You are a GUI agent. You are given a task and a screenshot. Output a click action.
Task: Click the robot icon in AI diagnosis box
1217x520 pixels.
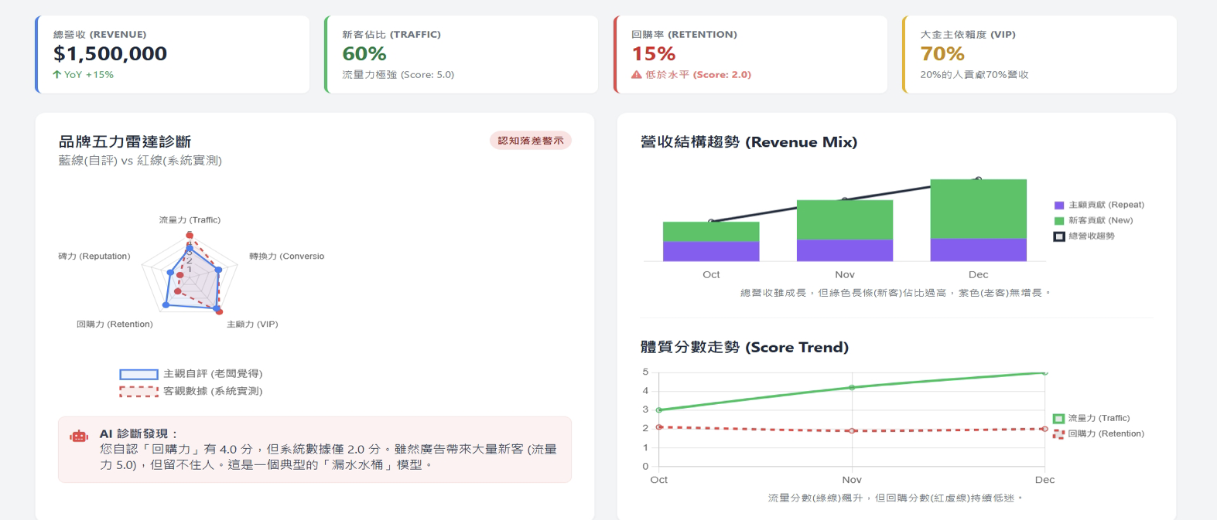click(x=79, y=437)
